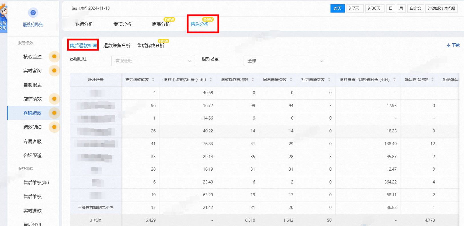The height and width of the screenshot is (226, 464).
Task: Sort by 退款操作总次数 column arrows
Action: (253, 80)
